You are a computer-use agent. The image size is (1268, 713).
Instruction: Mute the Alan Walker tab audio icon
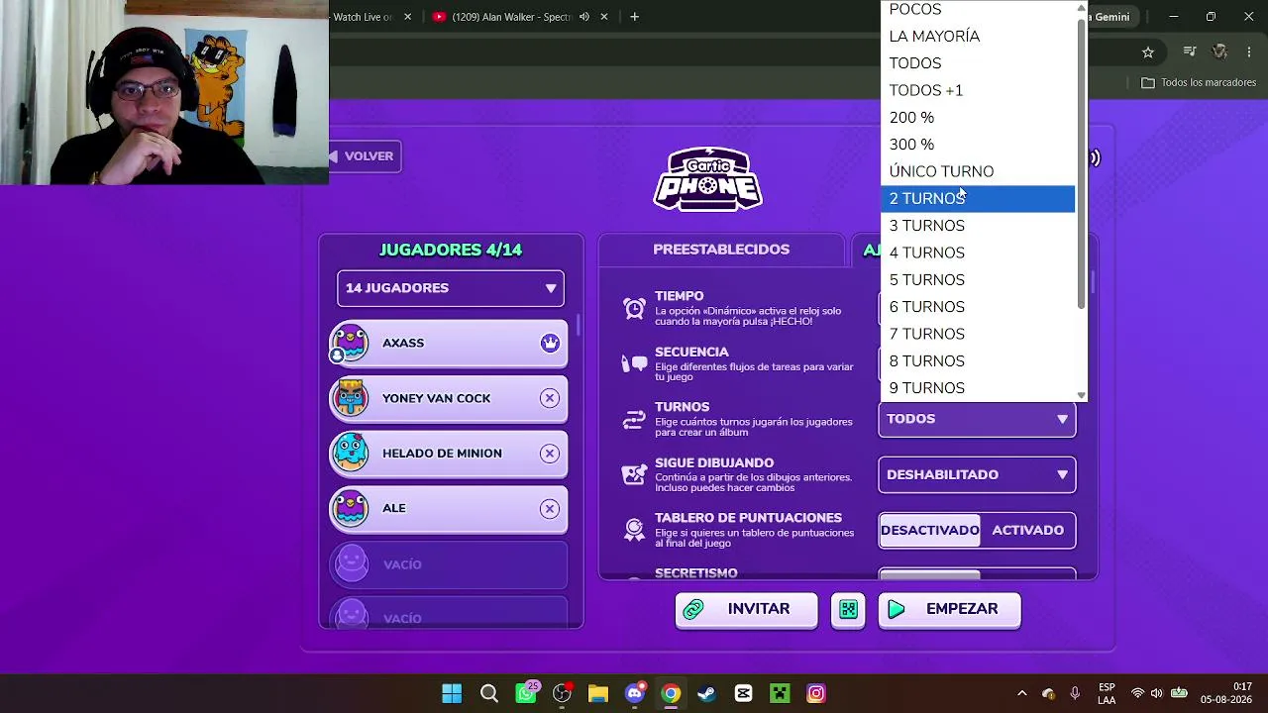[584, 17]
